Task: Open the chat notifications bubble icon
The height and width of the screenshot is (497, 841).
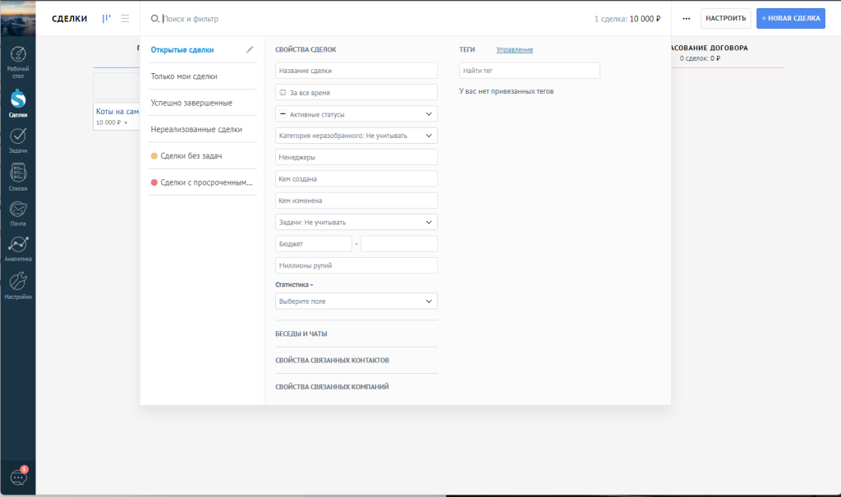Action: click(x=18, y=476)
